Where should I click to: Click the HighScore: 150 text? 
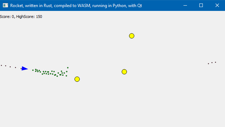point(29,17)
